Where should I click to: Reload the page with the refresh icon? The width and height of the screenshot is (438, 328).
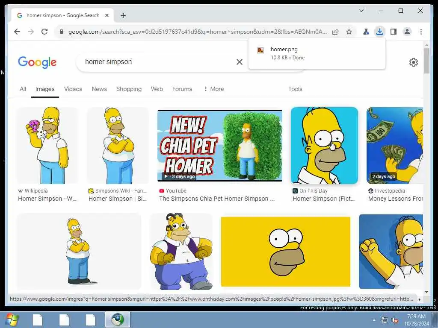[x=44, y=32]
